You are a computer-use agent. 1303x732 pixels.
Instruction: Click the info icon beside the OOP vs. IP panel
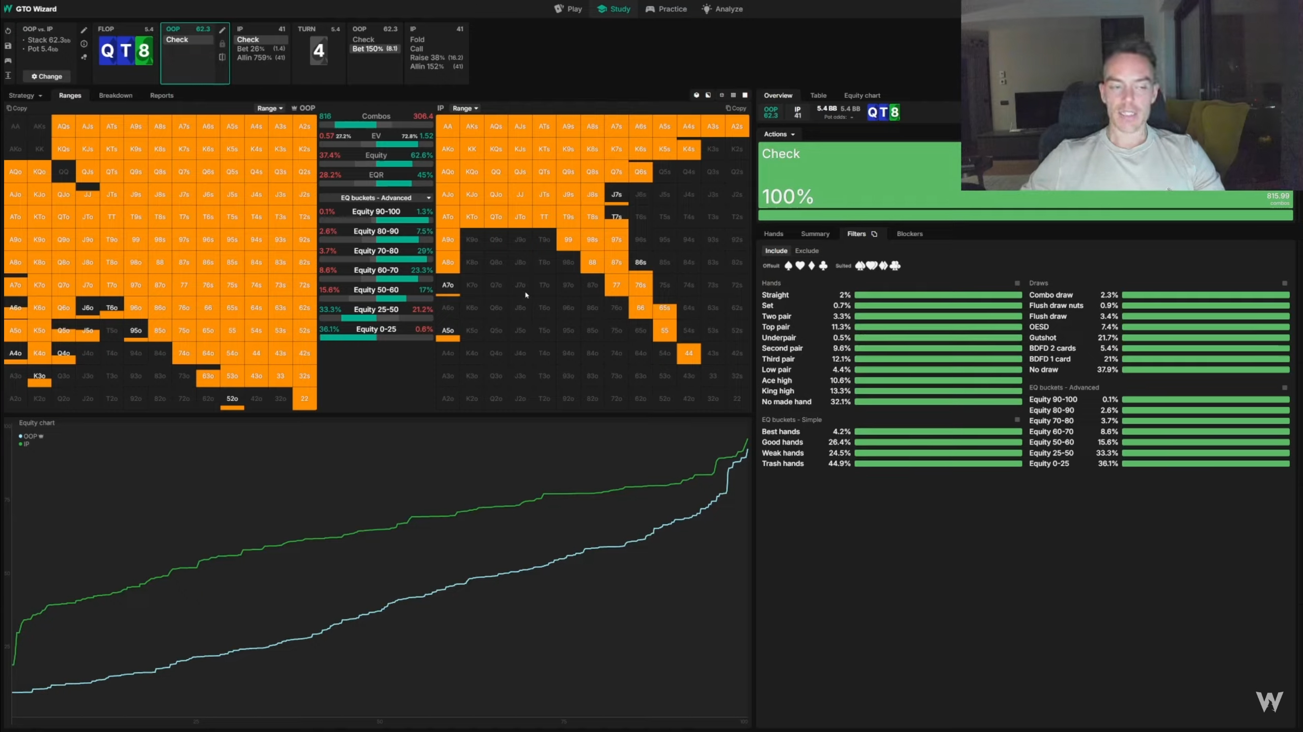click(x=84, y=44)
